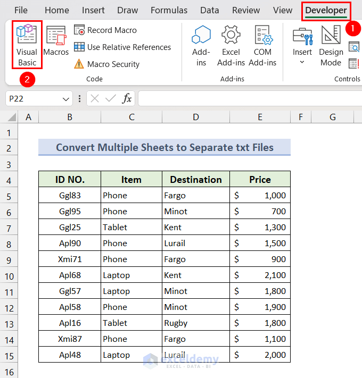Image resolution: width=362 pixels, height=378 pixels.
Task: Open Macro Security settings
Action: 106,64
